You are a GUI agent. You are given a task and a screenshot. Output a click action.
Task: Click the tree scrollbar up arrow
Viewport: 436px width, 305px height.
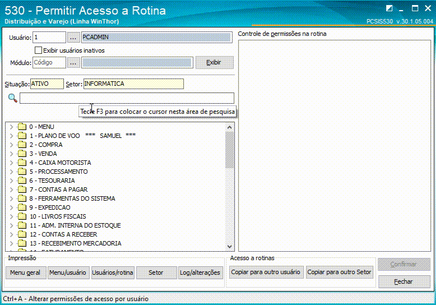(229, 127)
